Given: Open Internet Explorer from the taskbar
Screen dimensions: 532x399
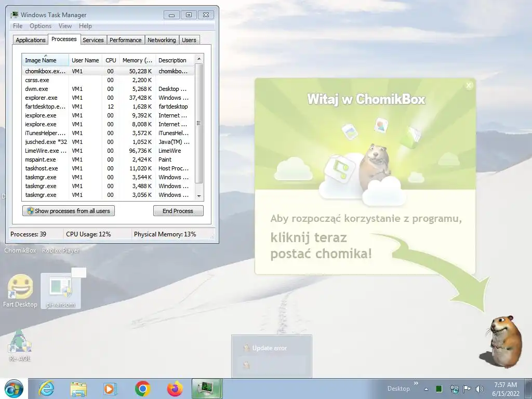Looking at the screenshot, I should tap(46, 389).
